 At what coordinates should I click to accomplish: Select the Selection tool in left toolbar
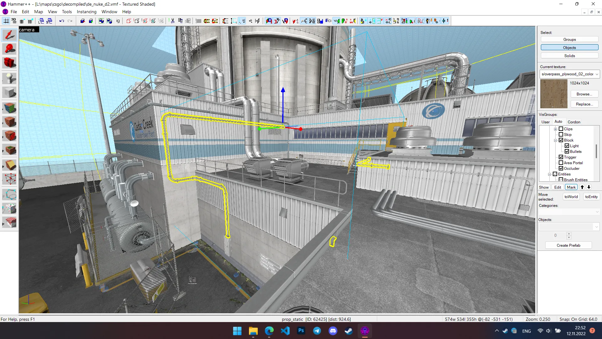click(x=9, y=35)
